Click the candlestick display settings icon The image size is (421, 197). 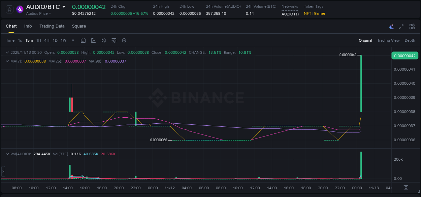(103, 40)
